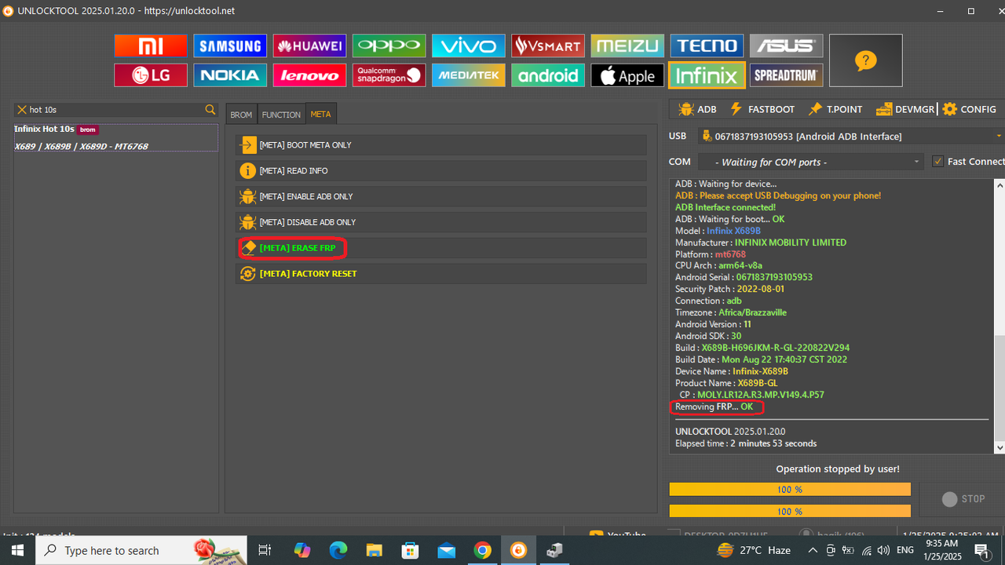Open File Explorer from the taskbar

click(x=374, y=550)
